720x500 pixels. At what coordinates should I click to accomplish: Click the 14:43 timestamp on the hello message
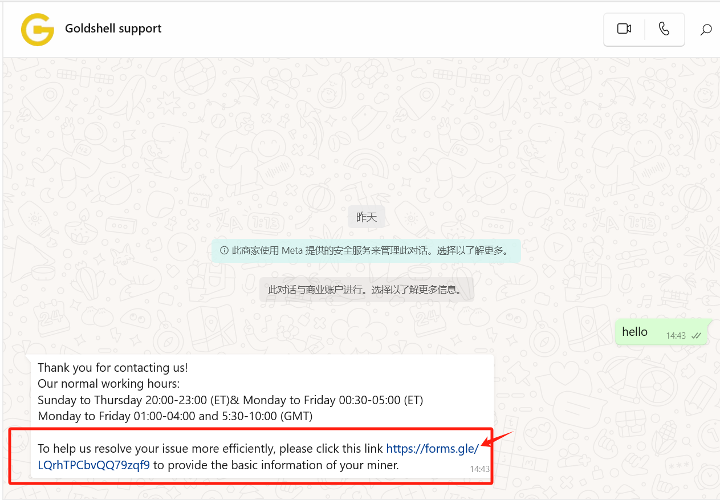[676, 336]
